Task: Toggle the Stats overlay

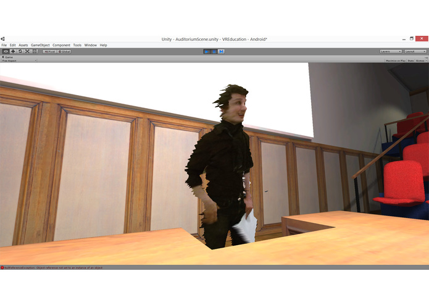Action: (x=410, y=61)
